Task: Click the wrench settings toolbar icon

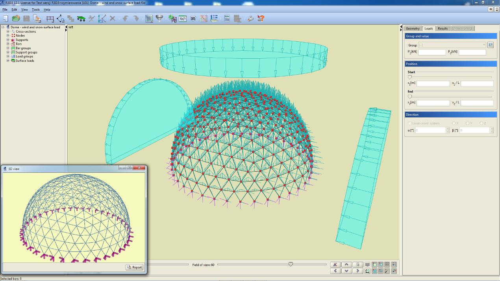Action: click(x=250, y=18)
